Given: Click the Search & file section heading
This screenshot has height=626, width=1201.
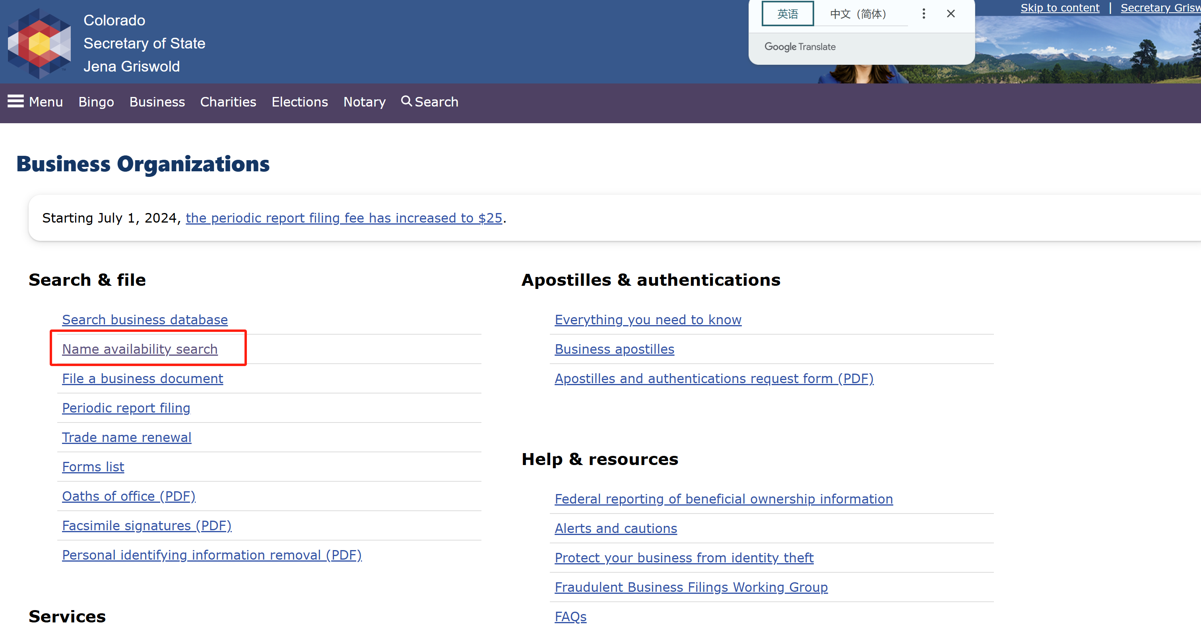Looking at the screenshot, I should [x=87, y=280].
